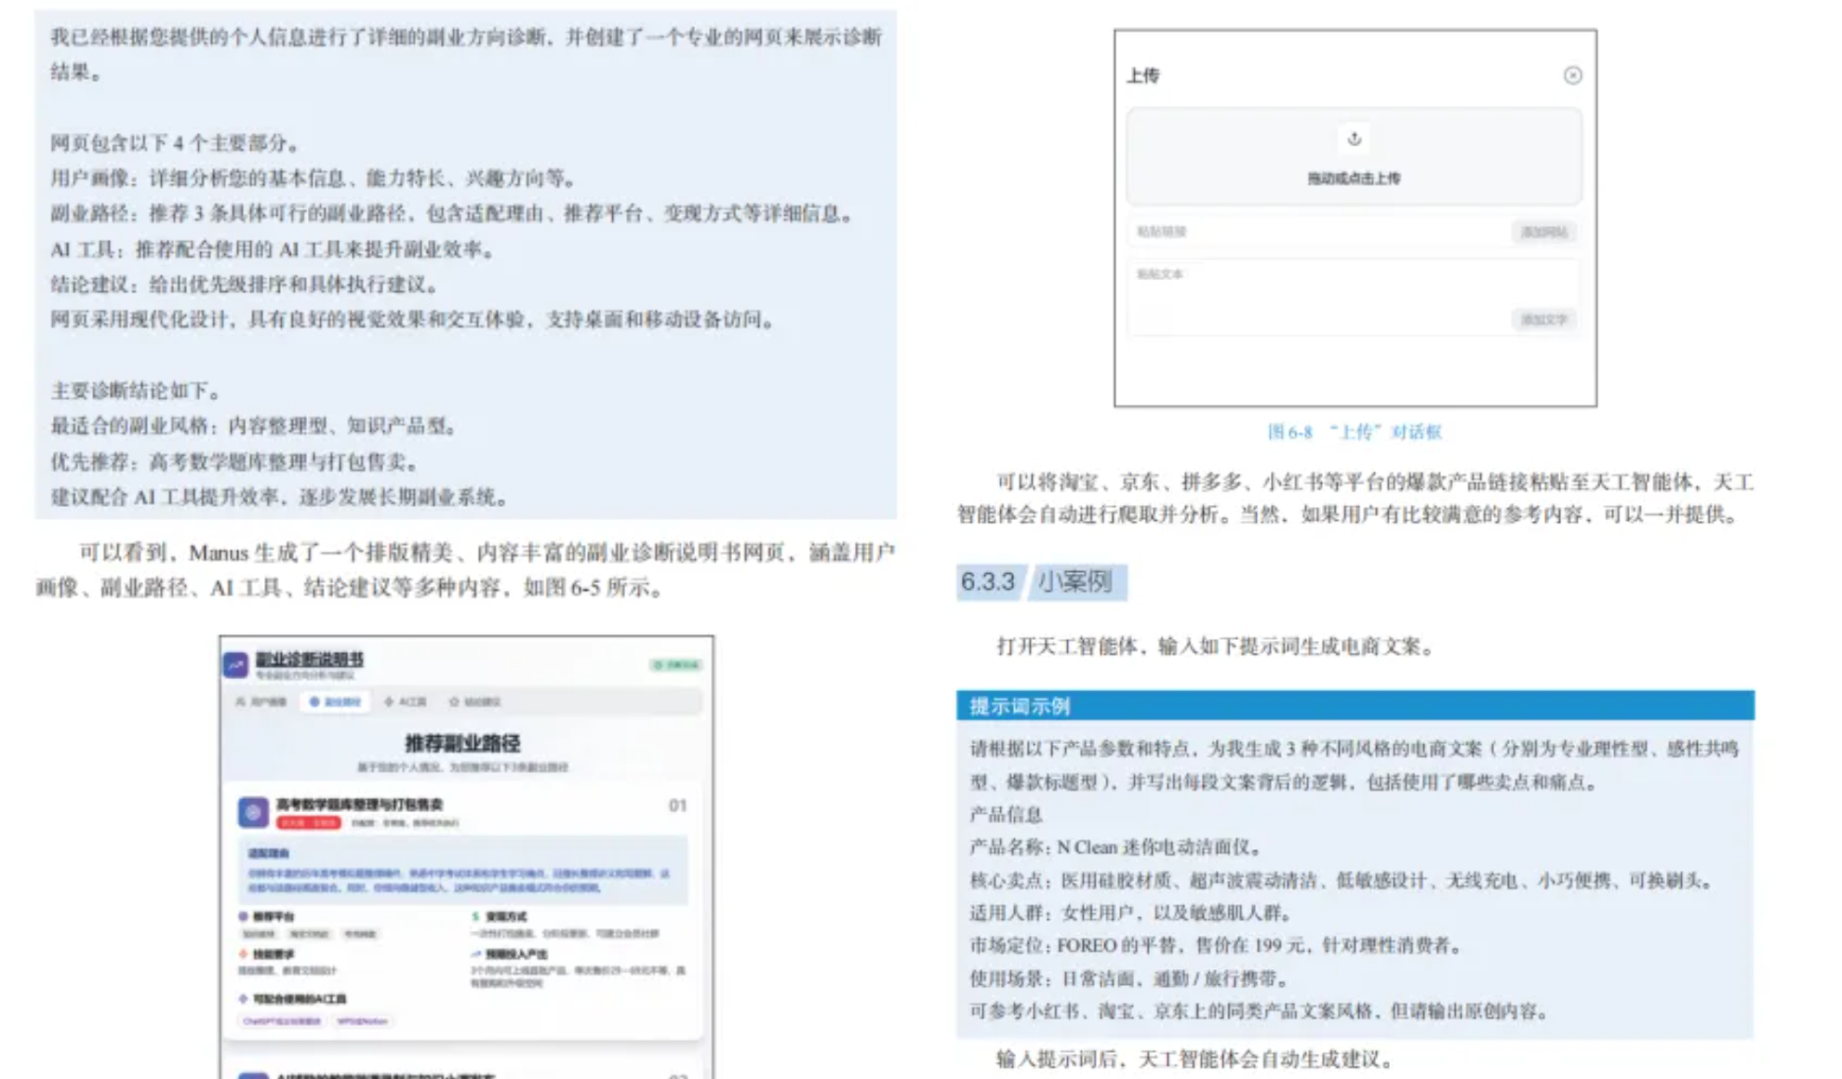Click the 优先推荐: 高考数学题库整理与打包售卖 line
This screenshot has height=1079, width=1842.
pos(235,461)
